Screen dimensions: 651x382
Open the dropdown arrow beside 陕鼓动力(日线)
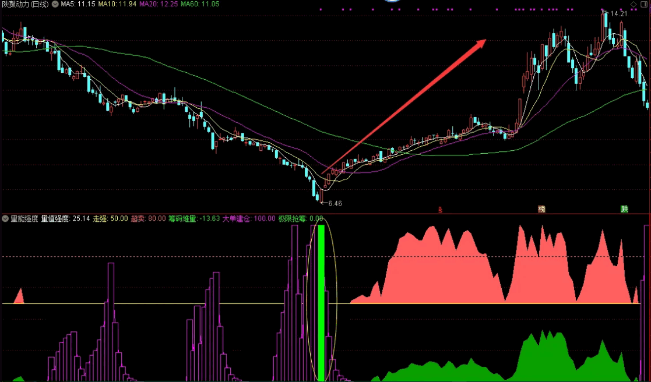(55, 4)
